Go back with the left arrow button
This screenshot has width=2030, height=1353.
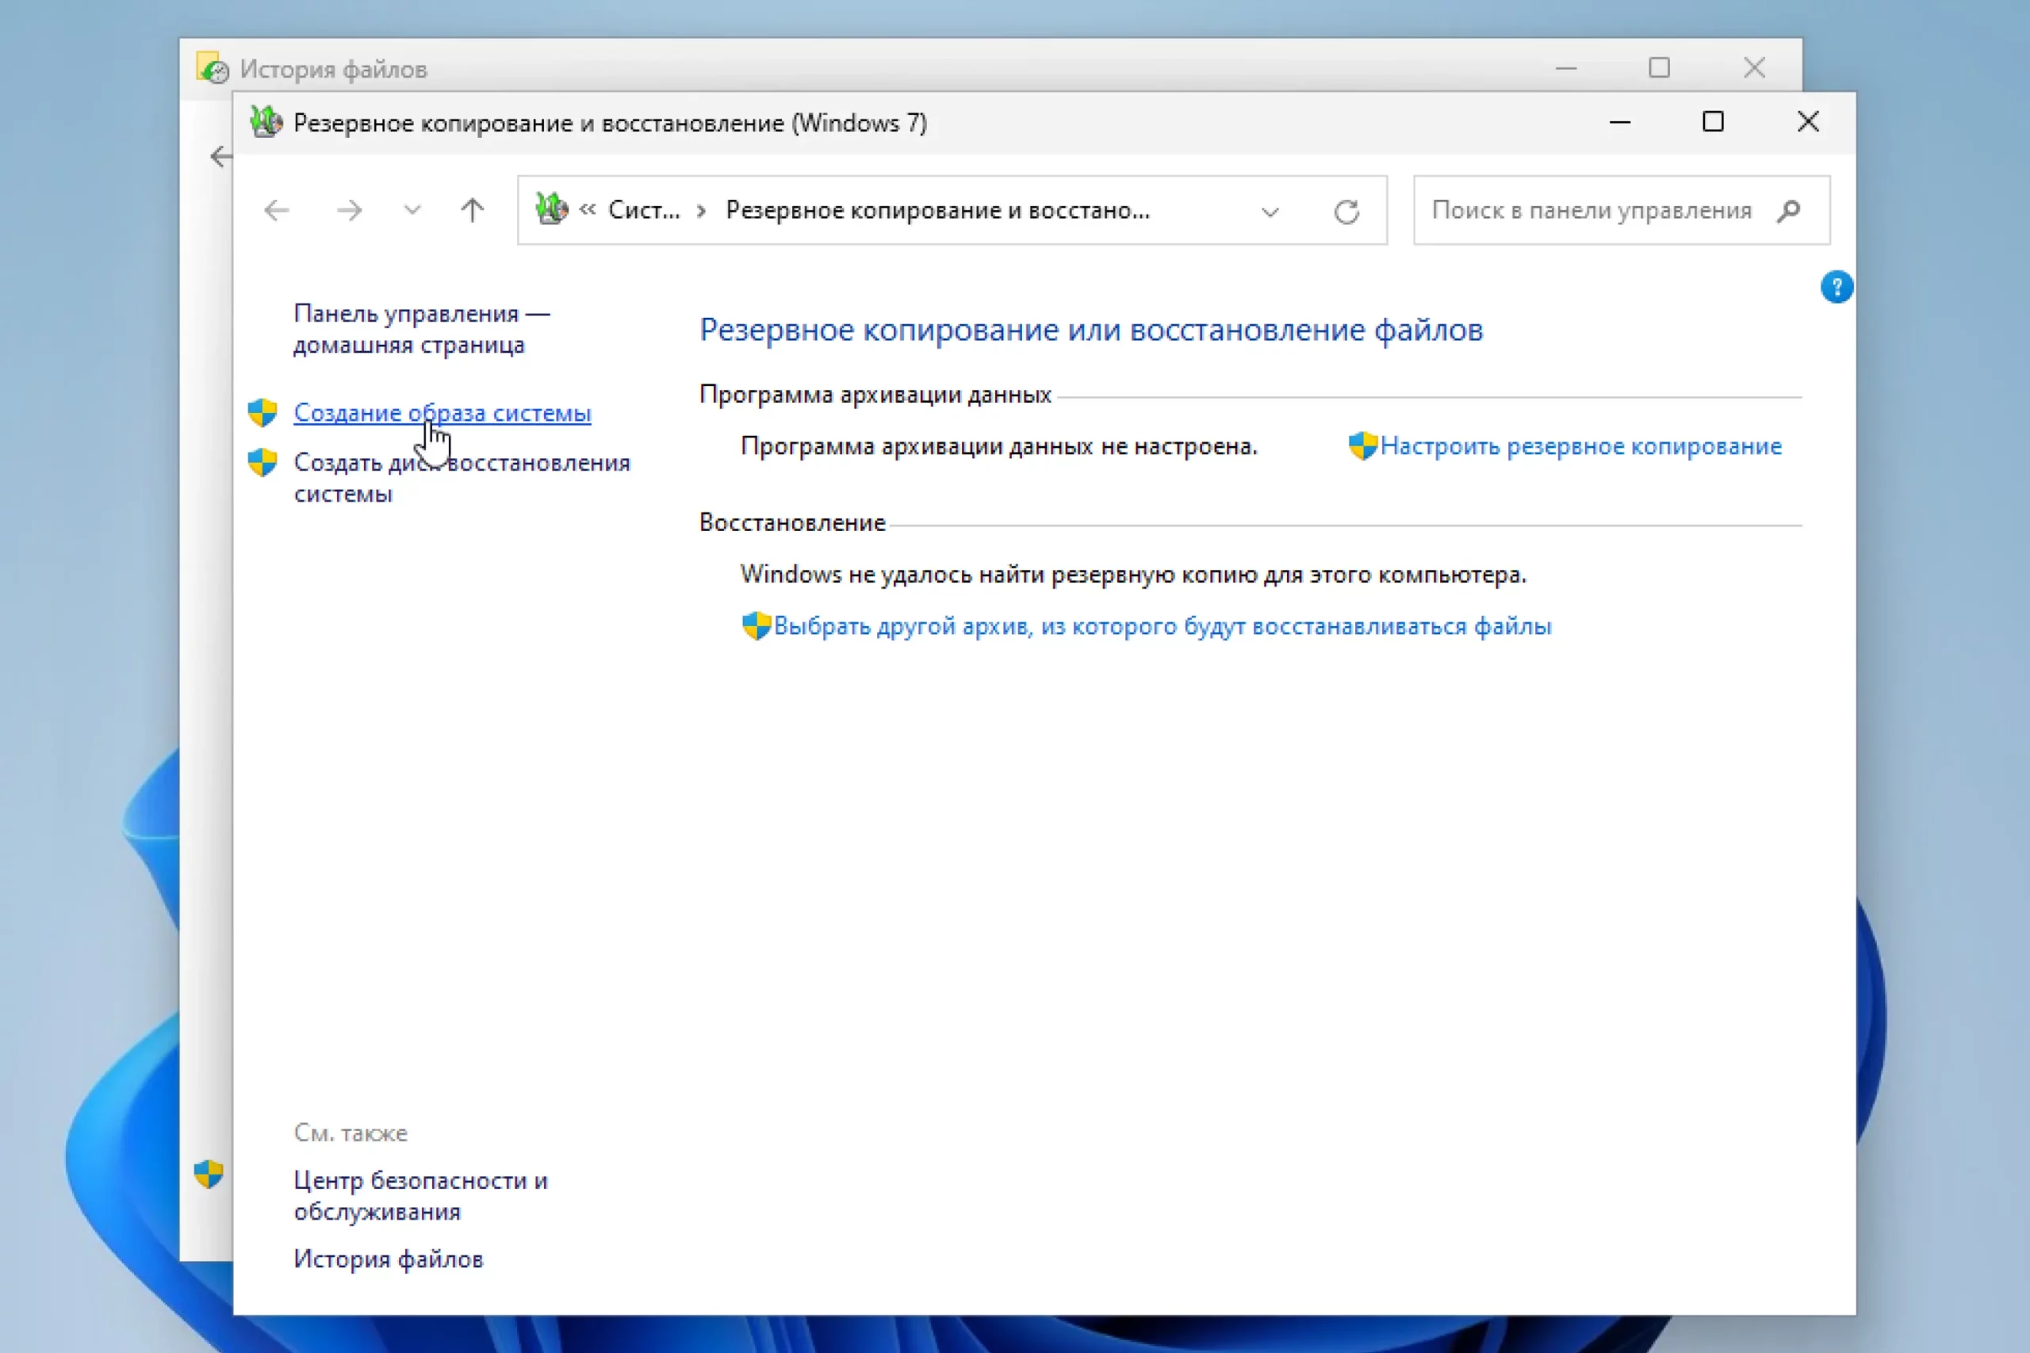coord(276,211)
